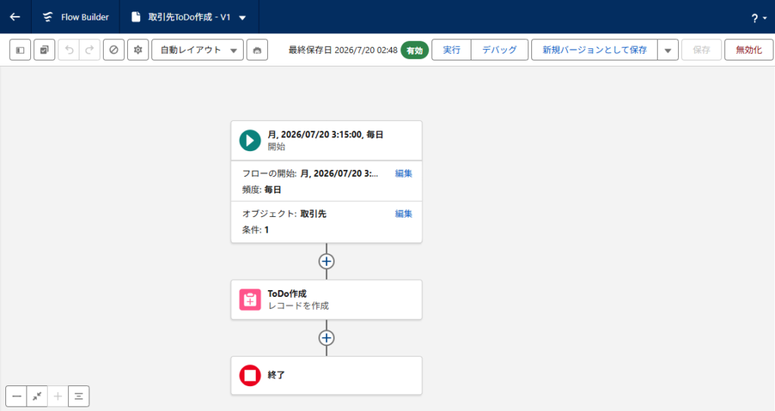Click the 保存 button

(x=702, y=50)
